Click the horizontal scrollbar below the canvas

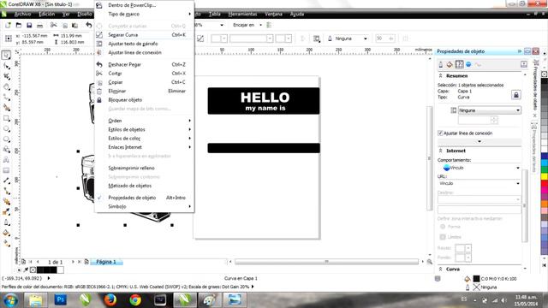click(326, 262)
